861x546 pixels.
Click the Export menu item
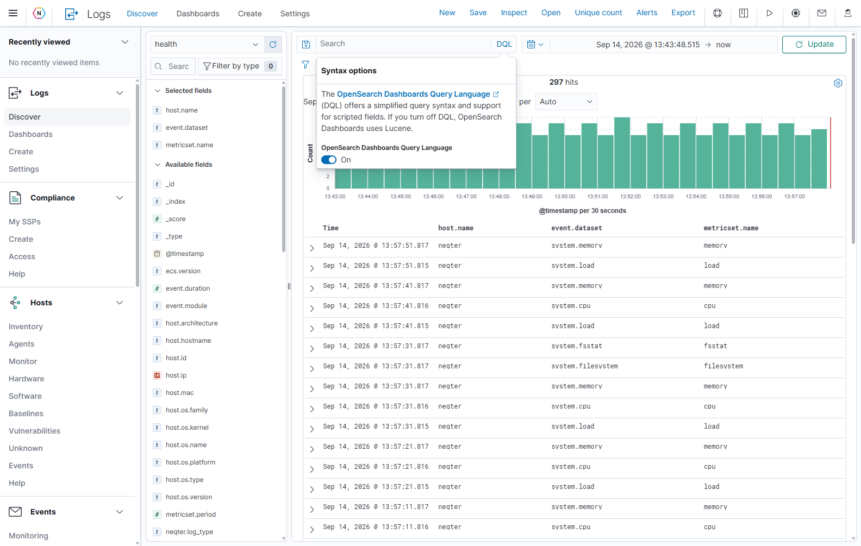pyautogui.click(x=683, y=12)
